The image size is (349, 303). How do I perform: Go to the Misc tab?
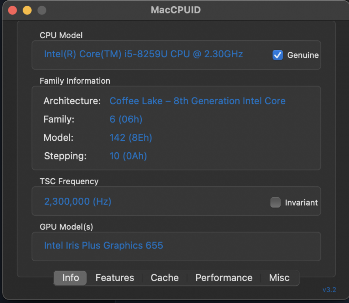[x=279, y=278]
